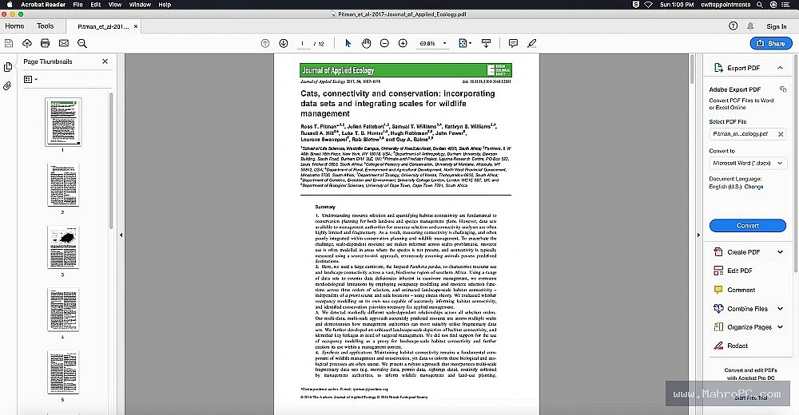This screenshot has width=799, height=415.
Task: Upload file to cloud icon
Action: pos(27,43)
